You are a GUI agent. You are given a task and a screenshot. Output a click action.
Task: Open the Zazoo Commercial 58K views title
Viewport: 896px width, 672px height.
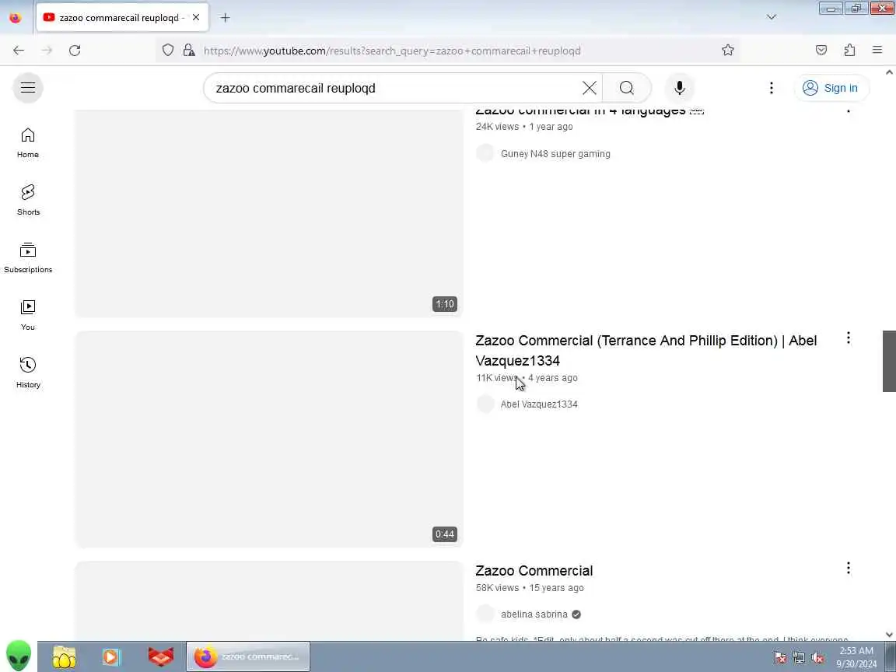534,571
